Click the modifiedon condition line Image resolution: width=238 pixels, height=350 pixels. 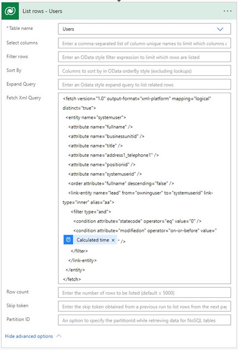pyautogui.click(x=145, y=230)
